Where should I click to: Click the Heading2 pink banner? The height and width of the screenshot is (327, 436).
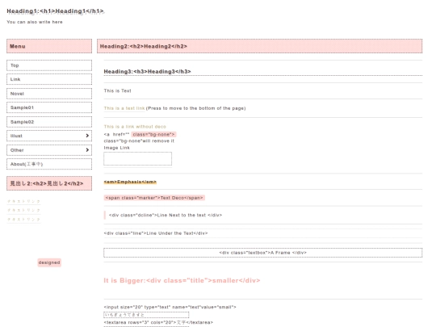[x=259, y=46]
